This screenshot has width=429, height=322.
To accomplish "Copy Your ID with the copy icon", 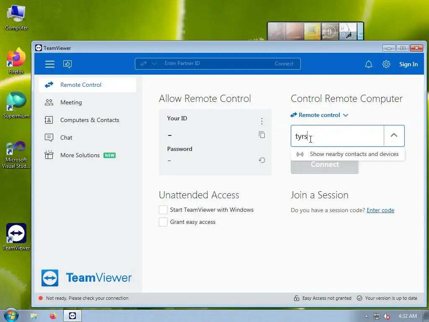I will pyautogui.click(x=262, y=135).
